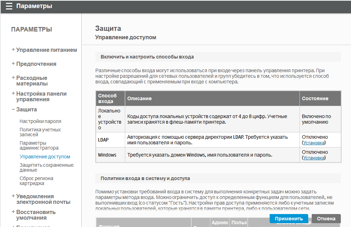Click the Описание column header
The image size is (351, 227).
(139, 98)
